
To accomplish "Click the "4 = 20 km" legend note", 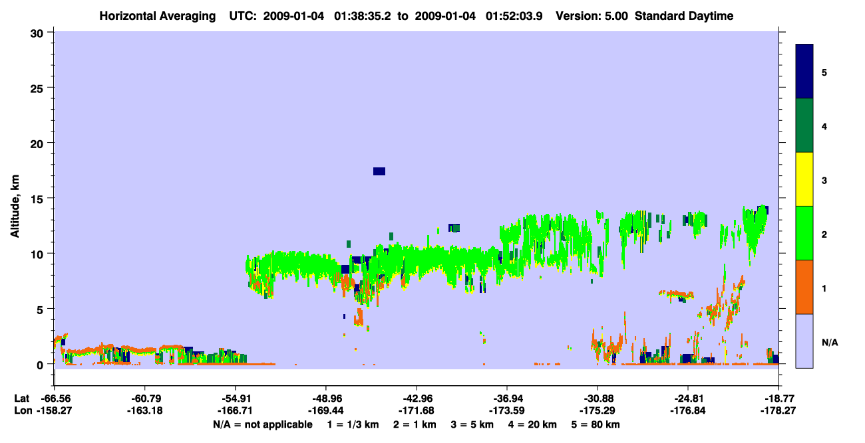I will (x=533, y=424).
